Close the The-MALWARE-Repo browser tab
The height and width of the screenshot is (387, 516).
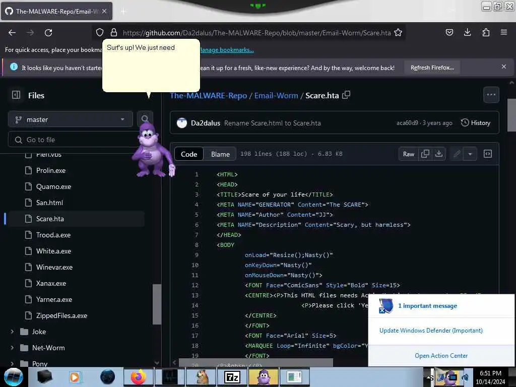[x=104, y=11]
